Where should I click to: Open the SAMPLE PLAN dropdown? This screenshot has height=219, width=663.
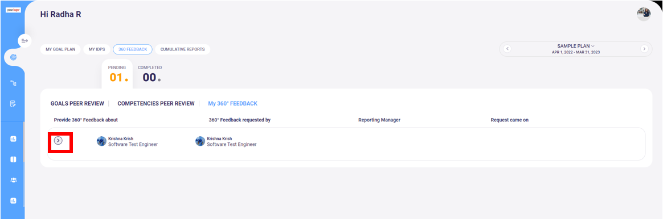(x=575, y=46)
